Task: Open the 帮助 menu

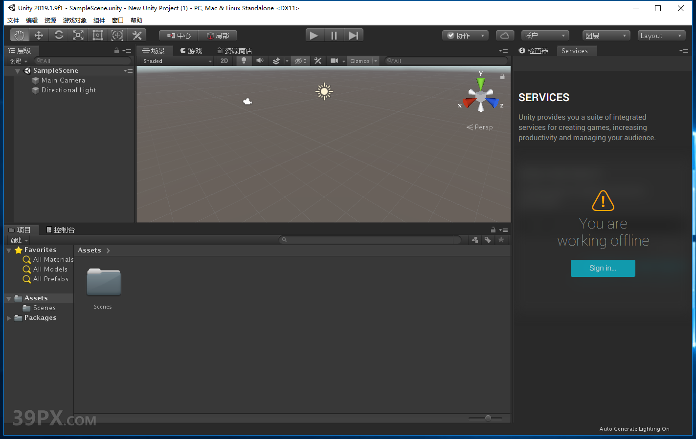Action: pyautogui.click(x=136, y=21)
